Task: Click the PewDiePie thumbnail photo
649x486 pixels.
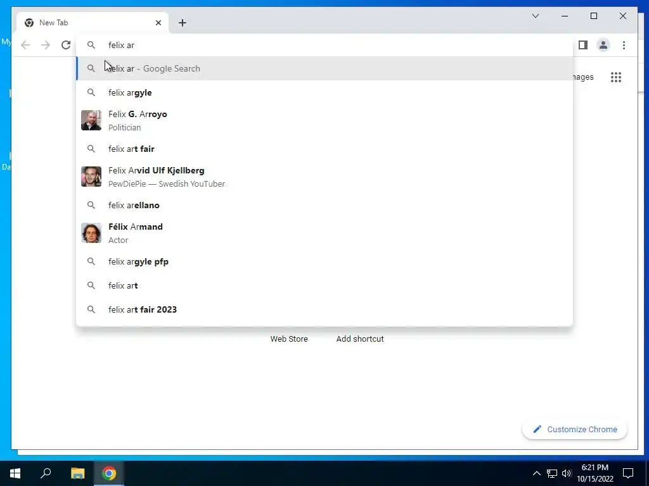Action: click(x=91, y=177)
